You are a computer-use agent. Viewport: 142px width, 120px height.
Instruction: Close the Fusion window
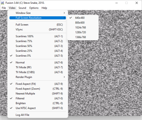tap(137, 3)
